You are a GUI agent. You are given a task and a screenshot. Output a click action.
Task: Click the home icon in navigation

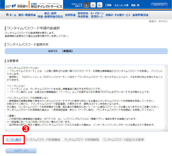(x=7, y=15)
